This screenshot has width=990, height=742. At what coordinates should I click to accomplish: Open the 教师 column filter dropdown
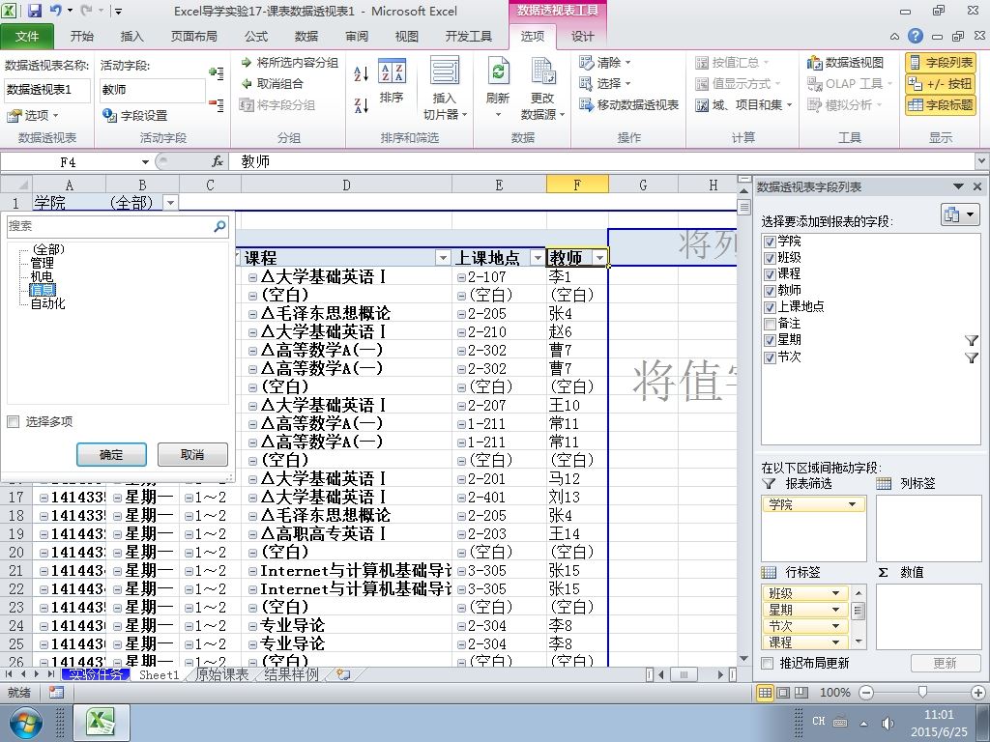tap(599, 257)
